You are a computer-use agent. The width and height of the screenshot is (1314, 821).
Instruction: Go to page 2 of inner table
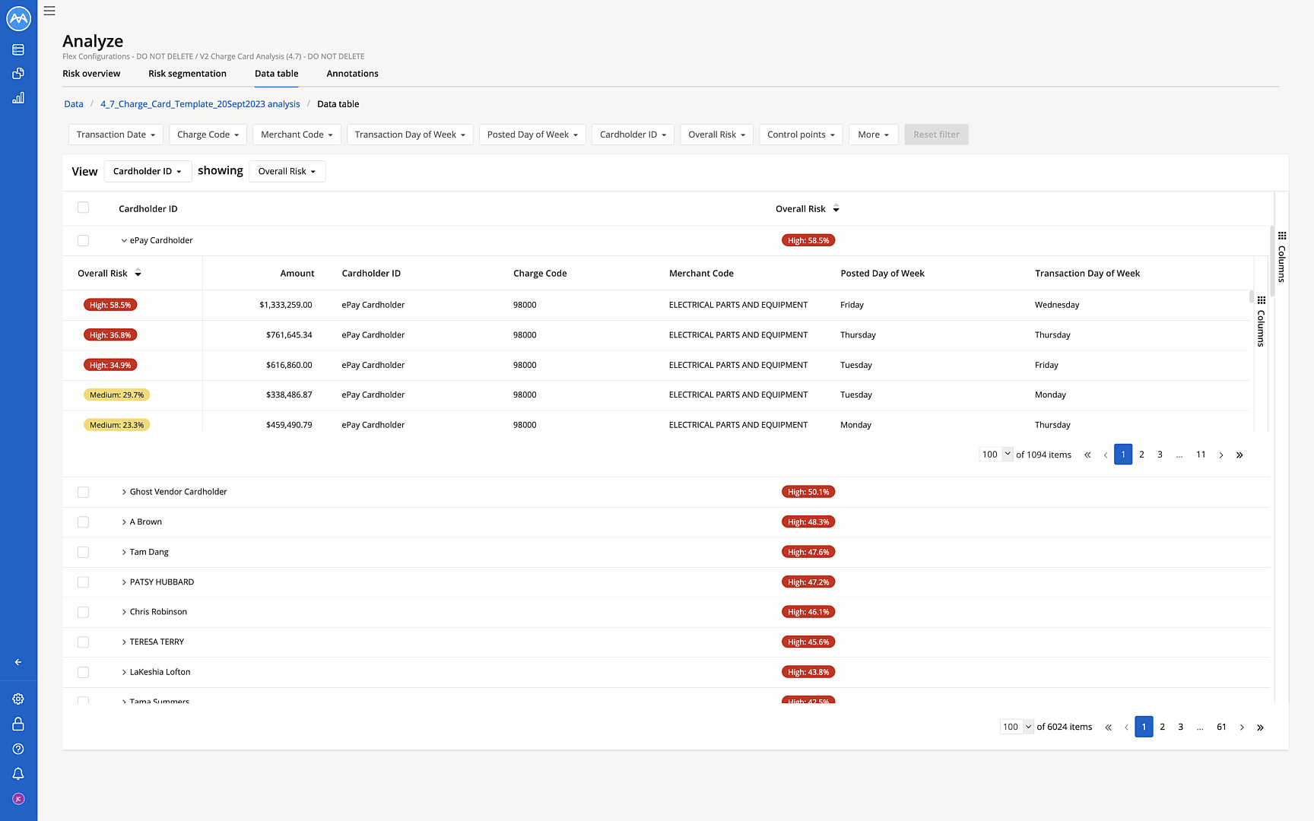(x=1141, y=455)
